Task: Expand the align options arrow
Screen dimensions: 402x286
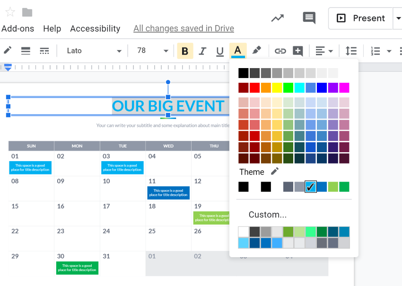Action: coord(331,51)
